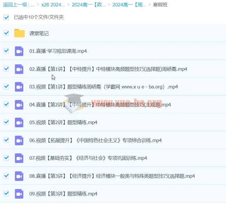Expand the collapsed breadcrumb ellipsis
This screenshot has width=226, height=207.
32,5
